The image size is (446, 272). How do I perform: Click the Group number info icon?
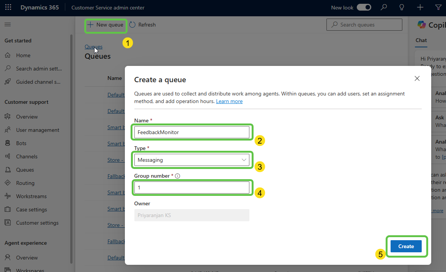(177, 176)
